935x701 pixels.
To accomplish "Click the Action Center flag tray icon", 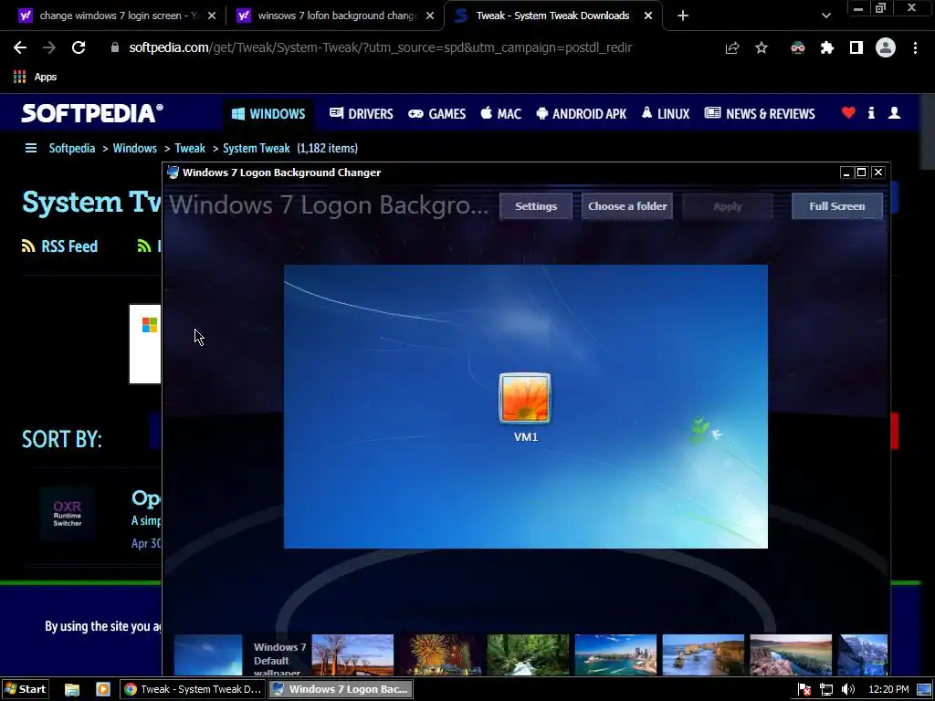I will click(804, 690).
